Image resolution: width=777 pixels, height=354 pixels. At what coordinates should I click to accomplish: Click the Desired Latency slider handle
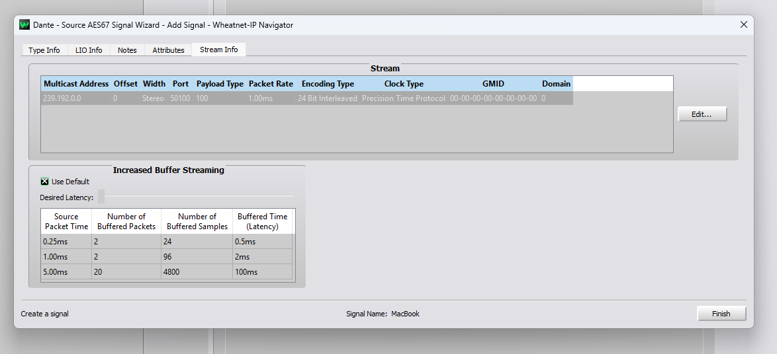tap(101, 196)
